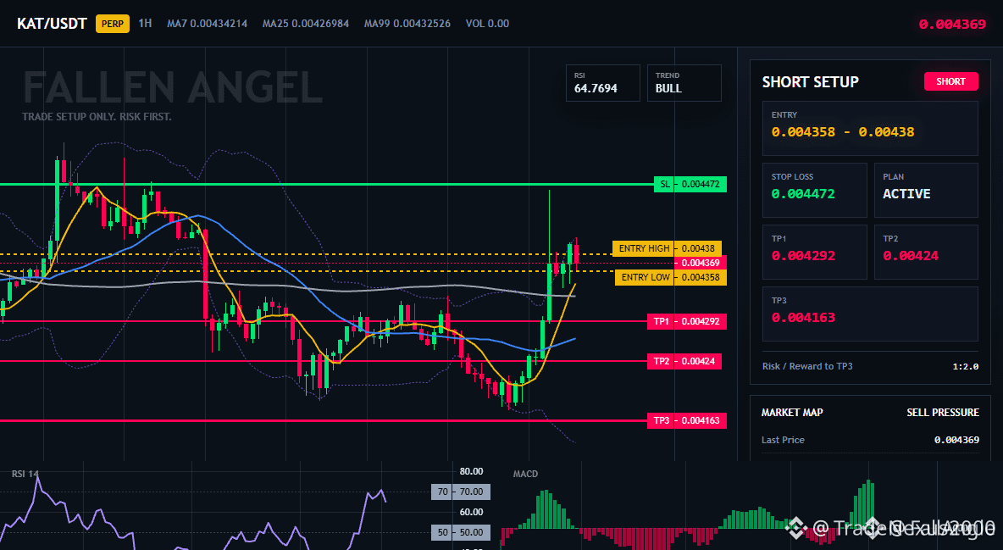The image size is (1003, 550).
Task: Click the TP2 0.00424 chart label
Action: [684, 361]
